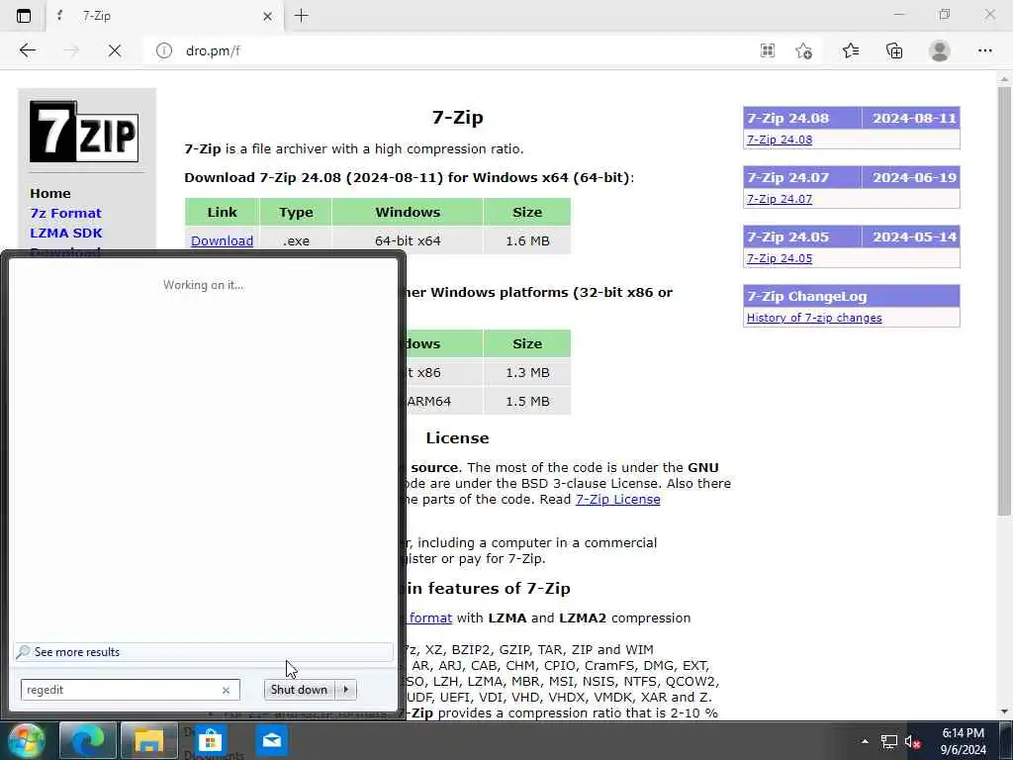The image size is (1013, 760).
Task: Click the 1.3 MB size cell
Action: [x=527, y=373]
